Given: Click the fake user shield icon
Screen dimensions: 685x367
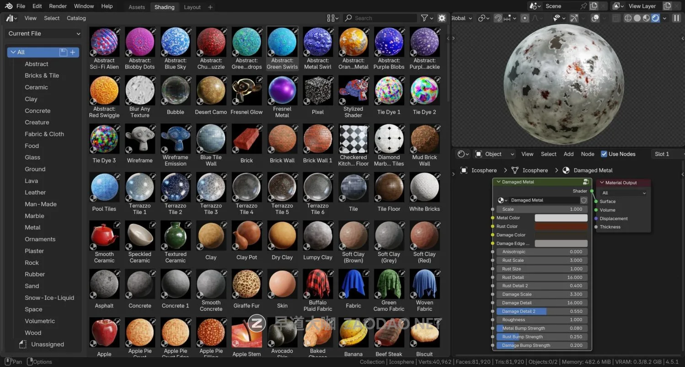Looking at the screenshot, I should (583, 200).
